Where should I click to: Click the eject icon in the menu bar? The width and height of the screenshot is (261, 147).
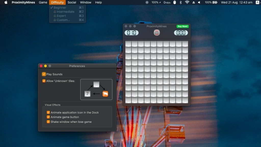tap(194, 3)
